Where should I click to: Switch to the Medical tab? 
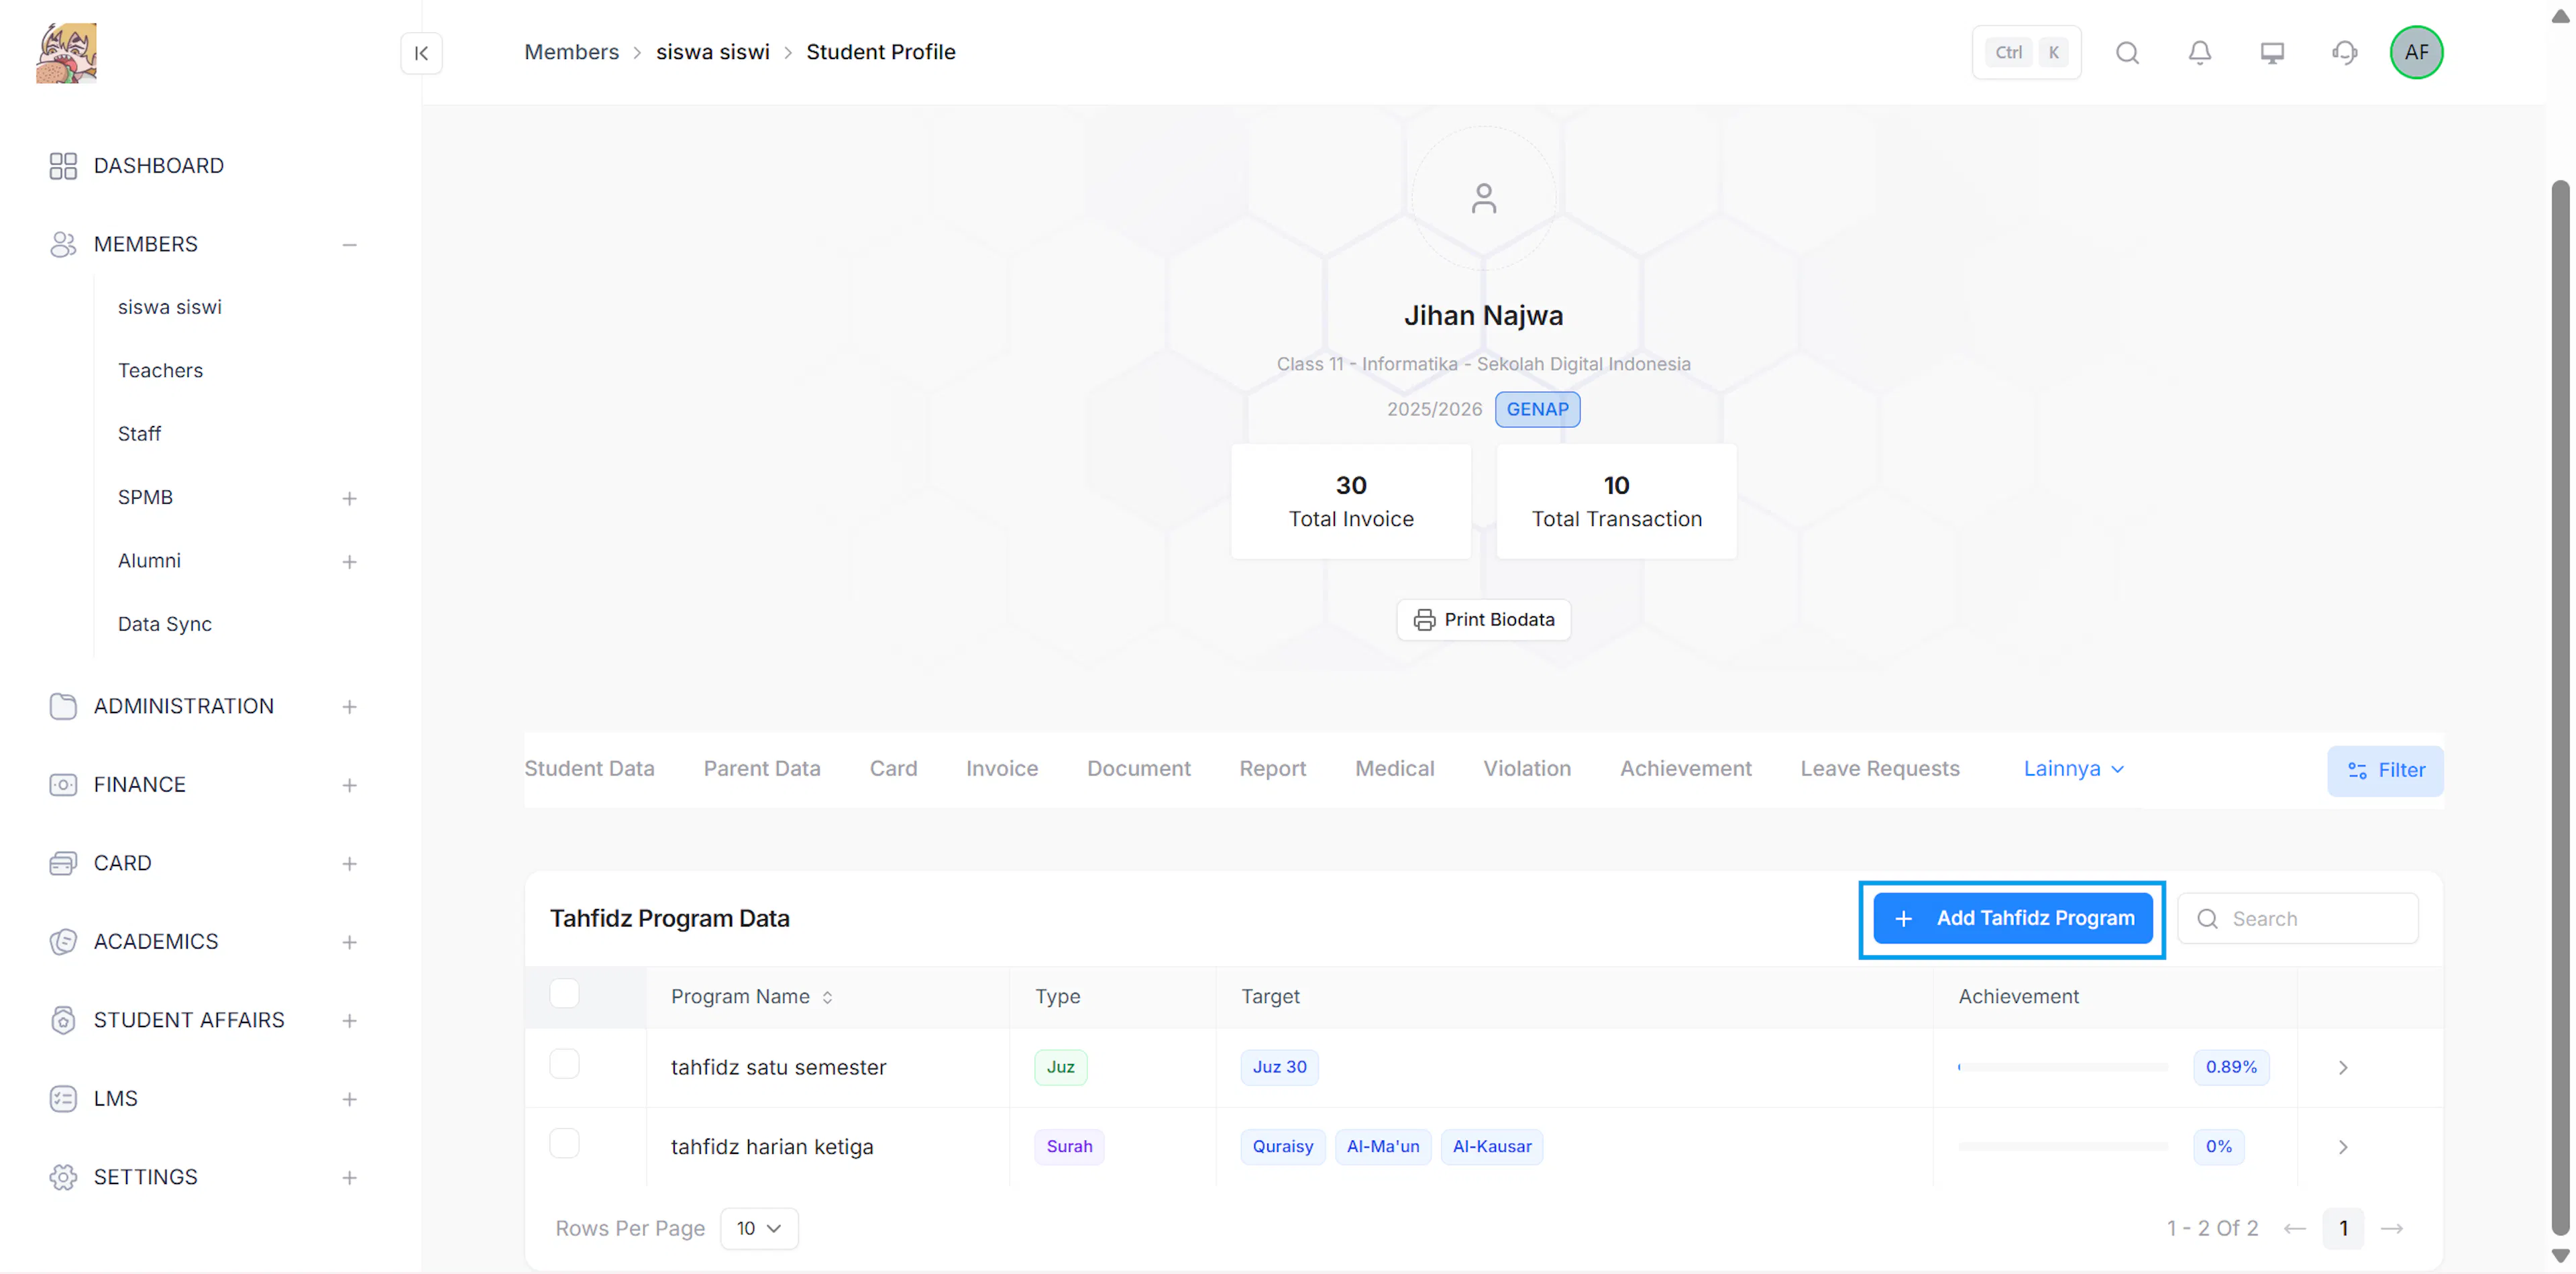point(1395,769)
